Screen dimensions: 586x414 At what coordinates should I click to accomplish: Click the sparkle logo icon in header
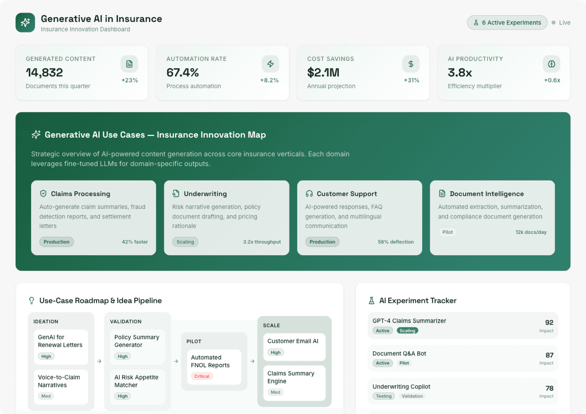point(25,23)
